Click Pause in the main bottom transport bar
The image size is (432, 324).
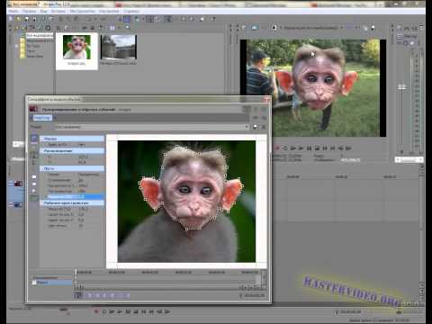point(128,311)
